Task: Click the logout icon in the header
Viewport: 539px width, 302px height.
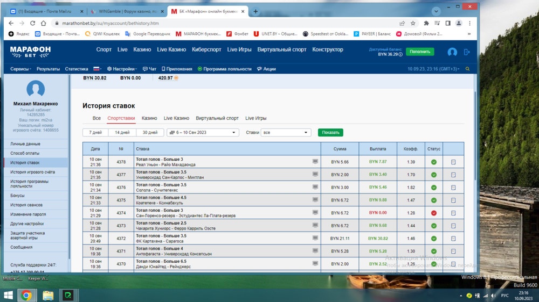Action: click(x=467, y=52)
